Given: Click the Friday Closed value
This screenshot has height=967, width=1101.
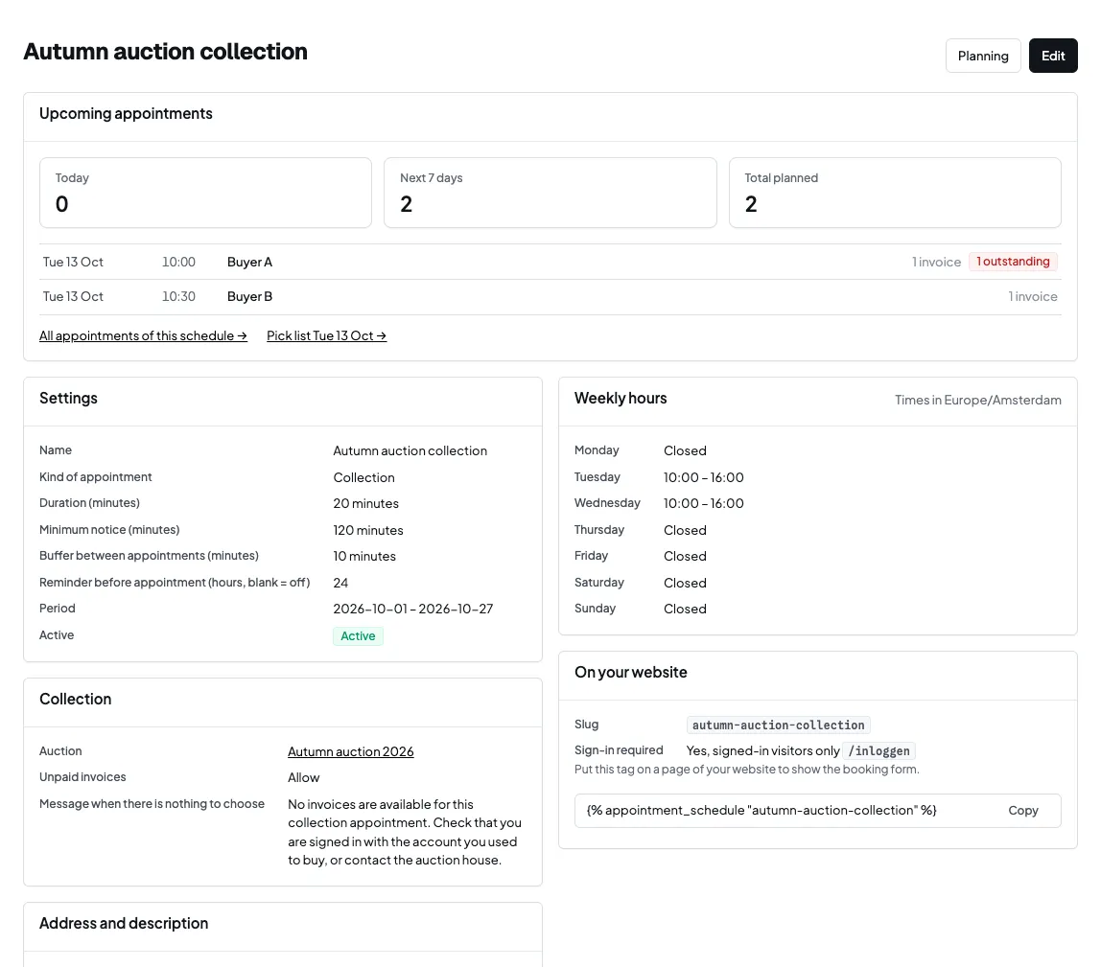Looking at the screenshot, I should tap(685, 556).
